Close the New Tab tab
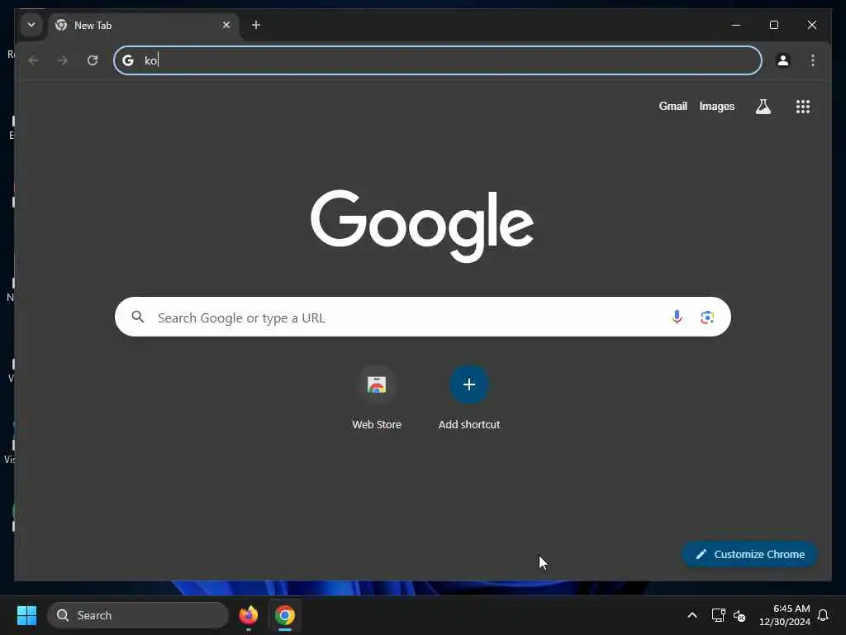Viewport: 846px width, 635px height. (x=226, y=25)
